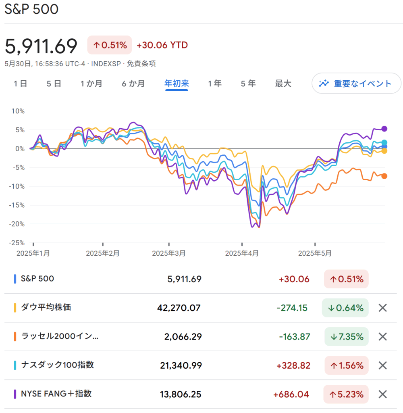The width and height of the screenshot is (403, 413).
Task: Click the yellow endpoint dot on the chart
Action: tap(384, 151)
